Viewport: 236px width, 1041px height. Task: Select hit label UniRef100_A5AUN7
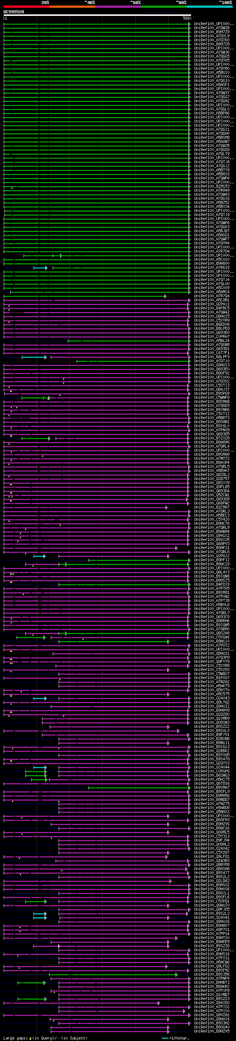[x=212, y=141]
